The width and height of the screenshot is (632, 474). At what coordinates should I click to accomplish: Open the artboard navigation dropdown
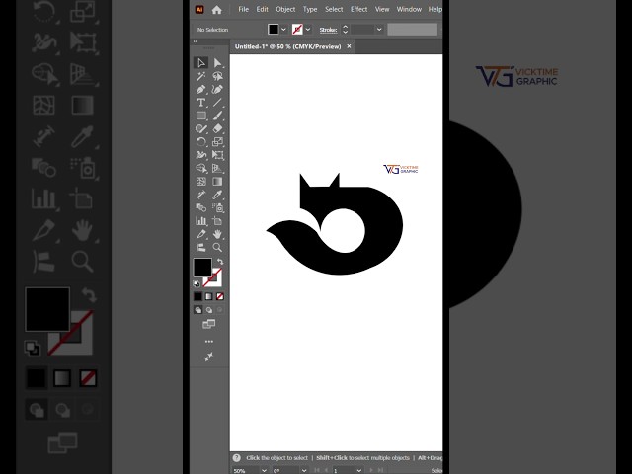coord(358,470)
